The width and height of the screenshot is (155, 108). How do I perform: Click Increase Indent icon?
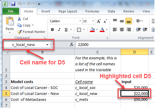pyautogui.click(x=145, y=30)
